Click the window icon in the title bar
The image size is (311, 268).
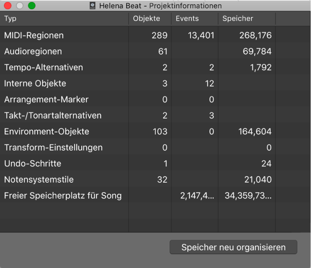92,5
